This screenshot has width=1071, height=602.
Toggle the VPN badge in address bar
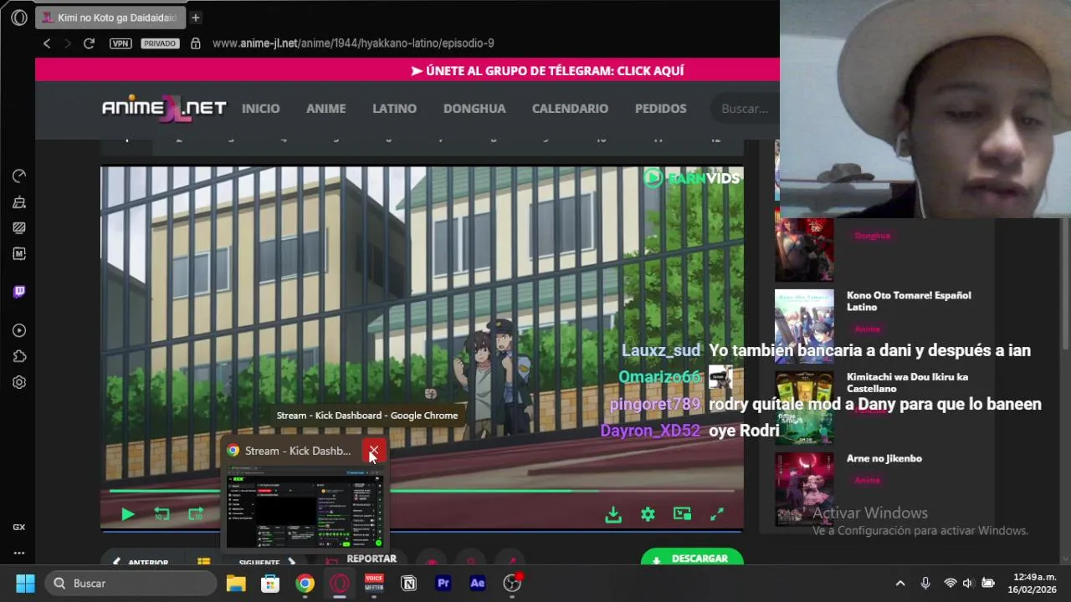tap(120, 43)
